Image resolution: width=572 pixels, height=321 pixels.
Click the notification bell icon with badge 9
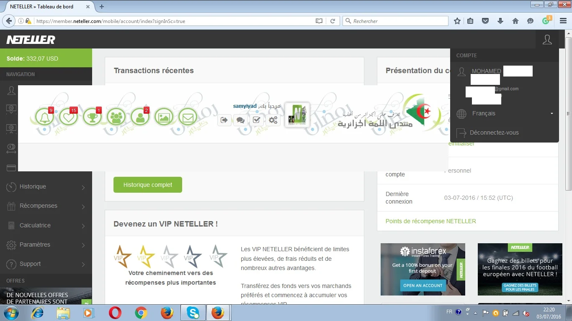(x=44, y=117)
